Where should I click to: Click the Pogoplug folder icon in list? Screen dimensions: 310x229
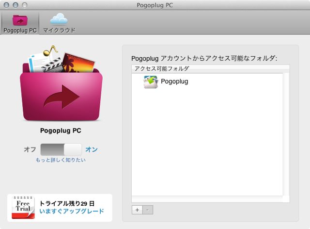coord(151,82)
